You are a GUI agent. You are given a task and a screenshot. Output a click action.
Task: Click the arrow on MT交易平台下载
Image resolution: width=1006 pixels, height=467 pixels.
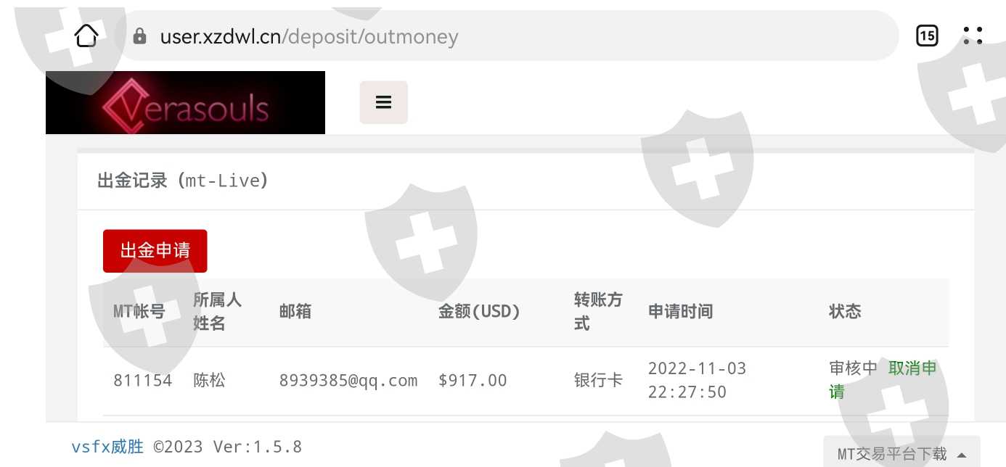[962, 455]
